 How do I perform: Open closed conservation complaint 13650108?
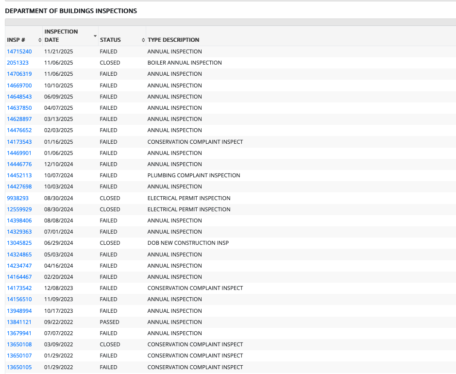click(x=19, y=344)
